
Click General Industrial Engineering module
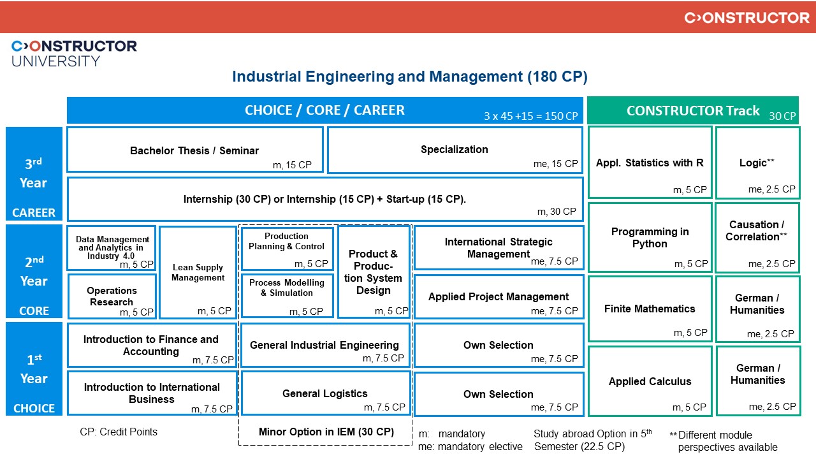tap(325, 346)
